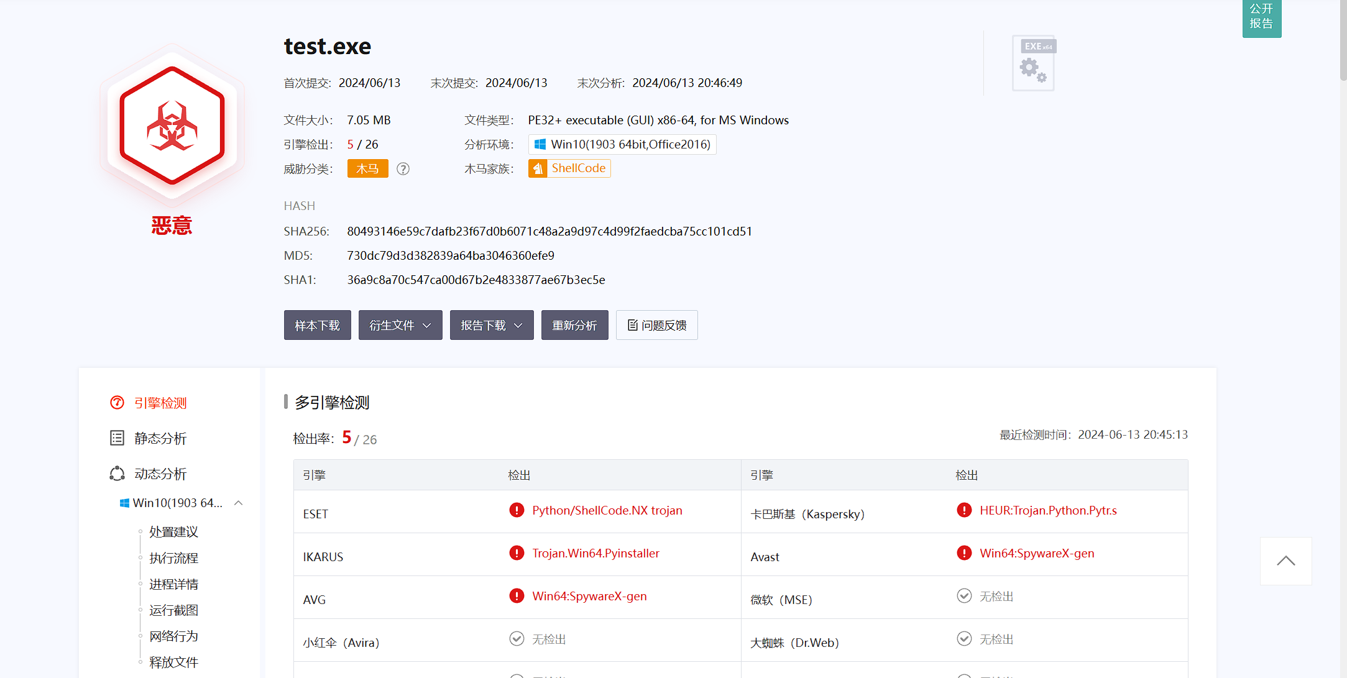Click AVG's Win64:SpywareX-gen detection text
Screen dimensions: 1347x678
point(589,596)
